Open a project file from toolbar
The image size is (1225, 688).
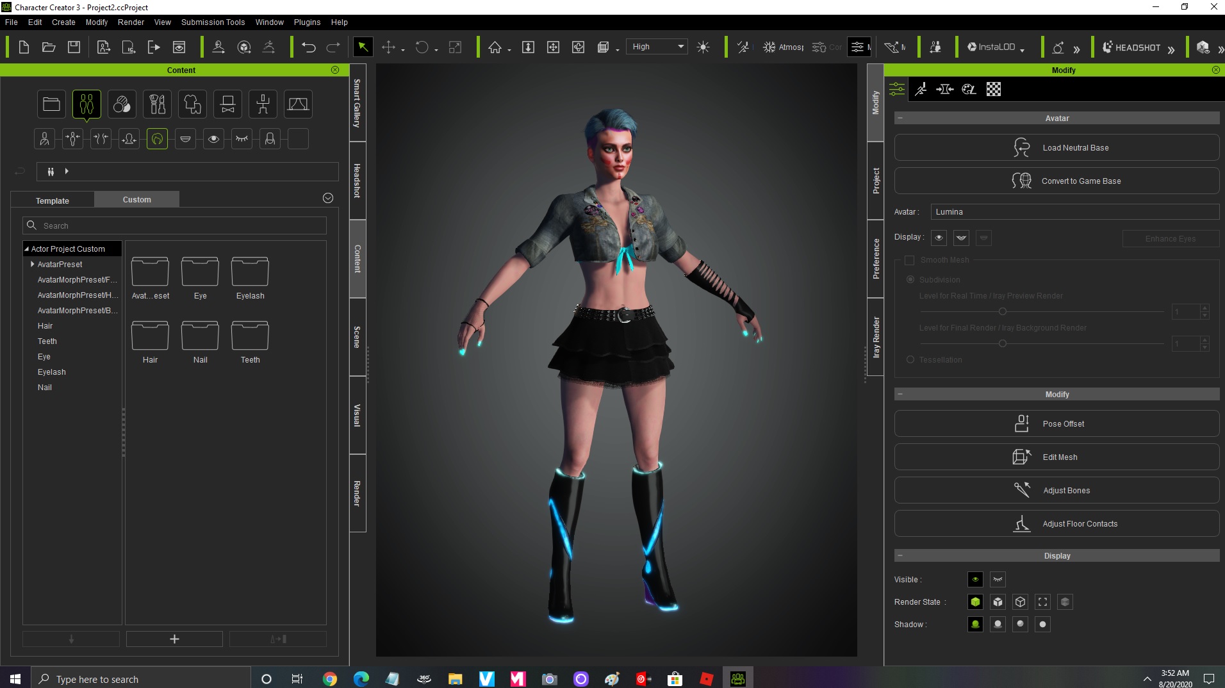click(x=49, y=47)
